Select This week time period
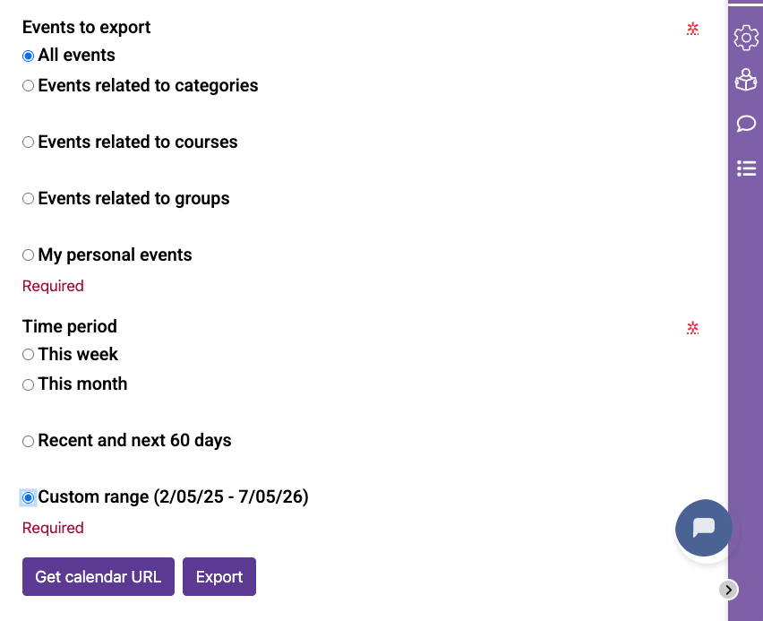Viewport: 763px width, 621px height. pyautogui.click(x=29, y=355)
